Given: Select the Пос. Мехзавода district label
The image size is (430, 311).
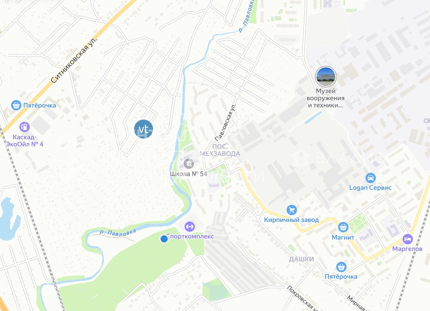Looking at the screenshot, I should (x=220, y=150).
